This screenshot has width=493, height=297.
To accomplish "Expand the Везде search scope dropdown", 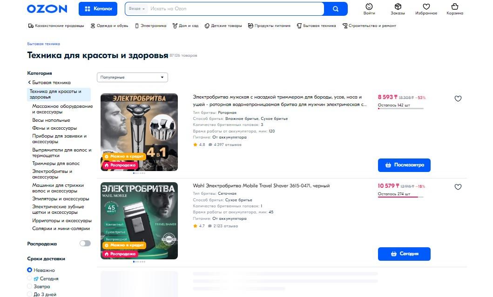I will (x=137, y=9).
